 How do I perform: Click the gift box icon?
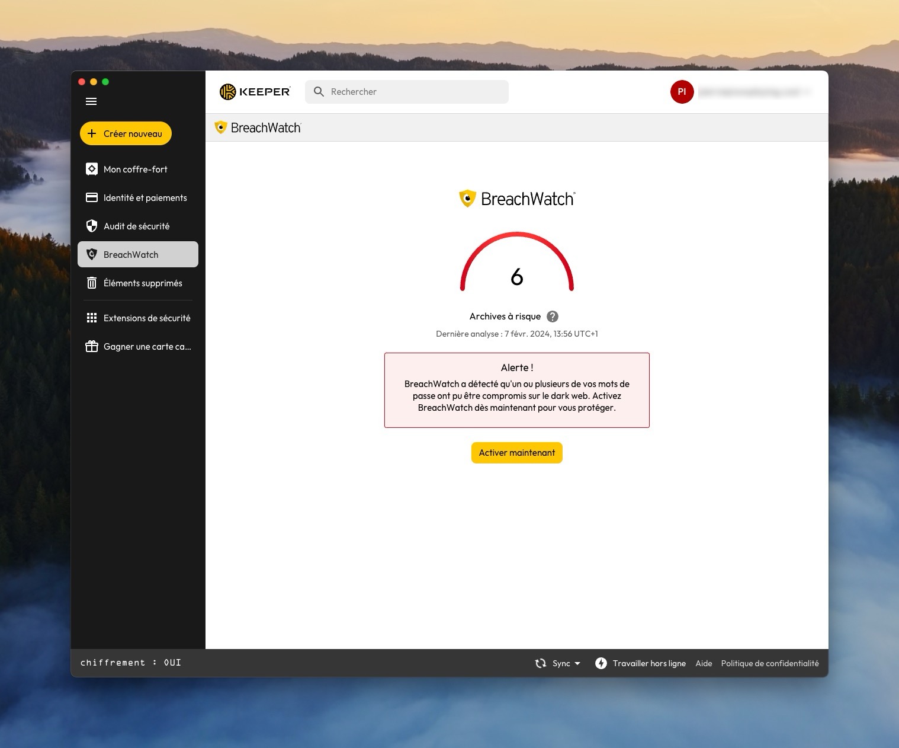point(92,347)
